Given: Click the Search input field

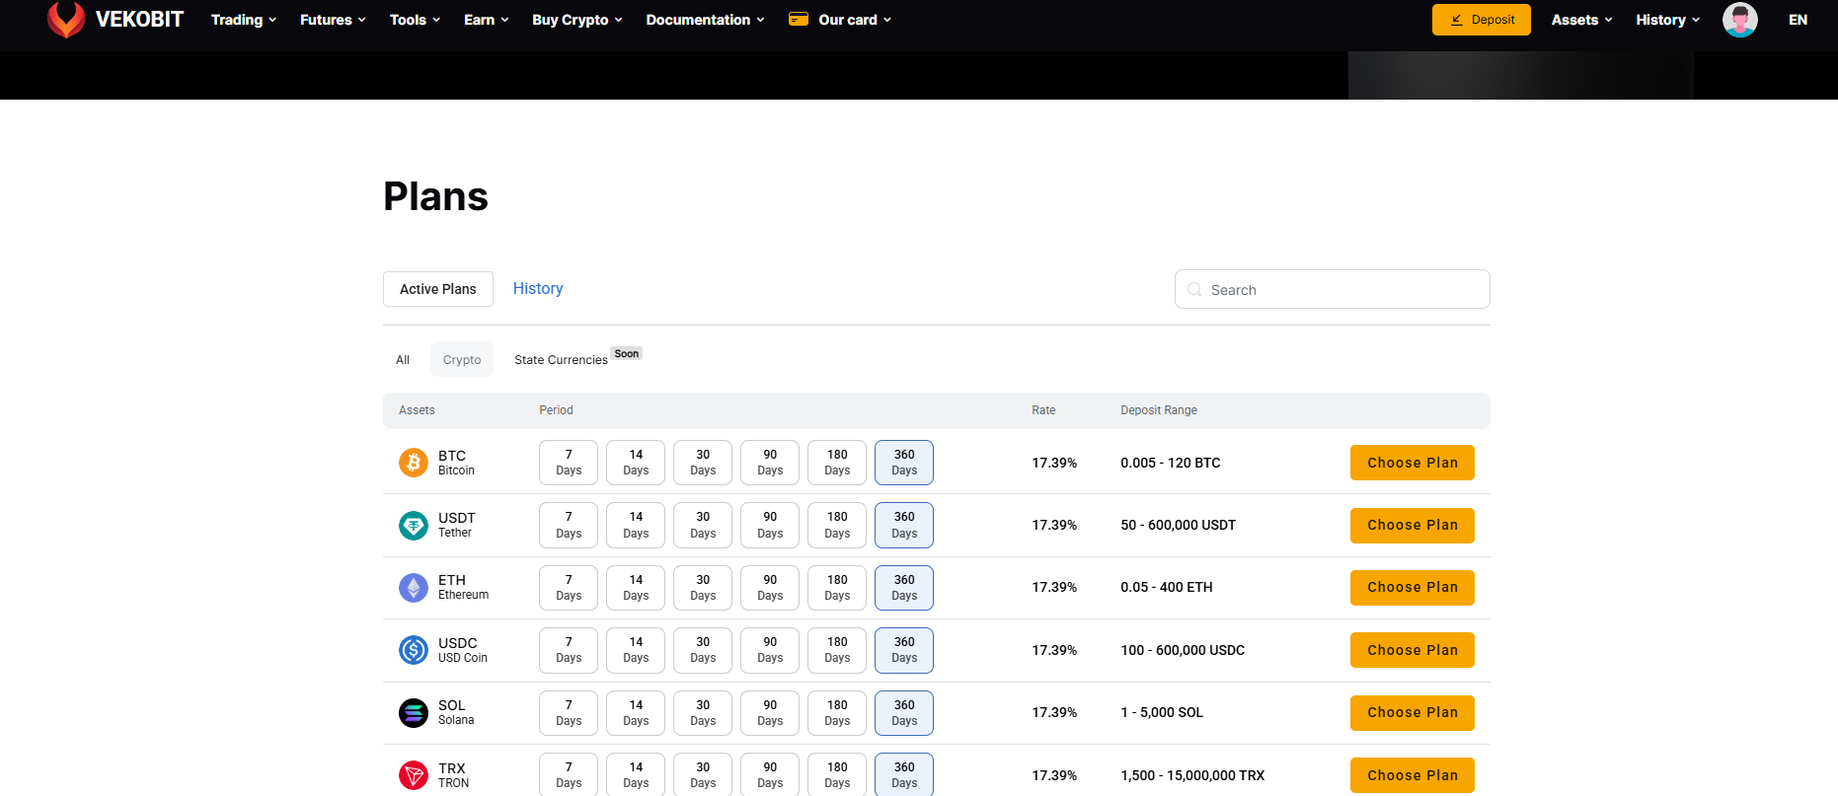Looking at the screenshot, I should [x=1332, y=289].
